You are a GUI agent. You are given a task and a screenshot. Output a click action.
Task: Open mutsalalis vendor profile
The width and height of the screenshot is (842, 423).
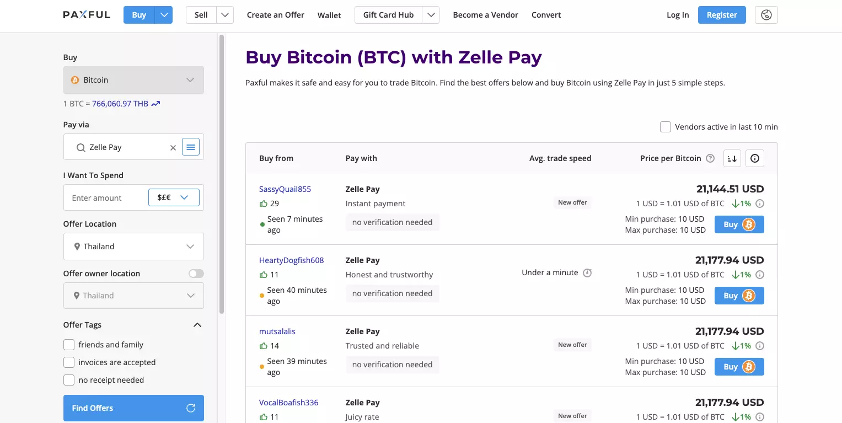277,331
